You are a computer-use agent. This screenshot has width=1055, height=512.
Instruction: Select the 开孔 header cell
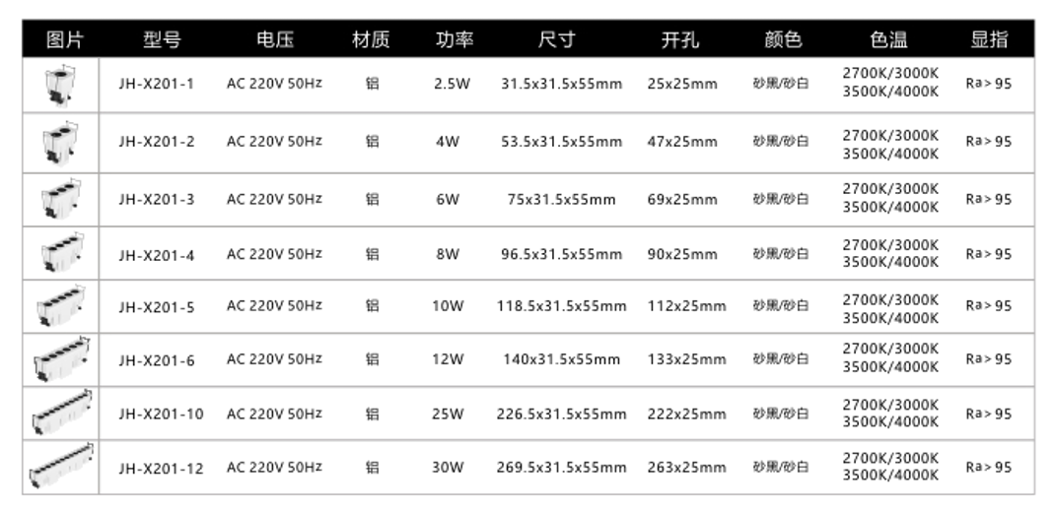coord(680,39)
